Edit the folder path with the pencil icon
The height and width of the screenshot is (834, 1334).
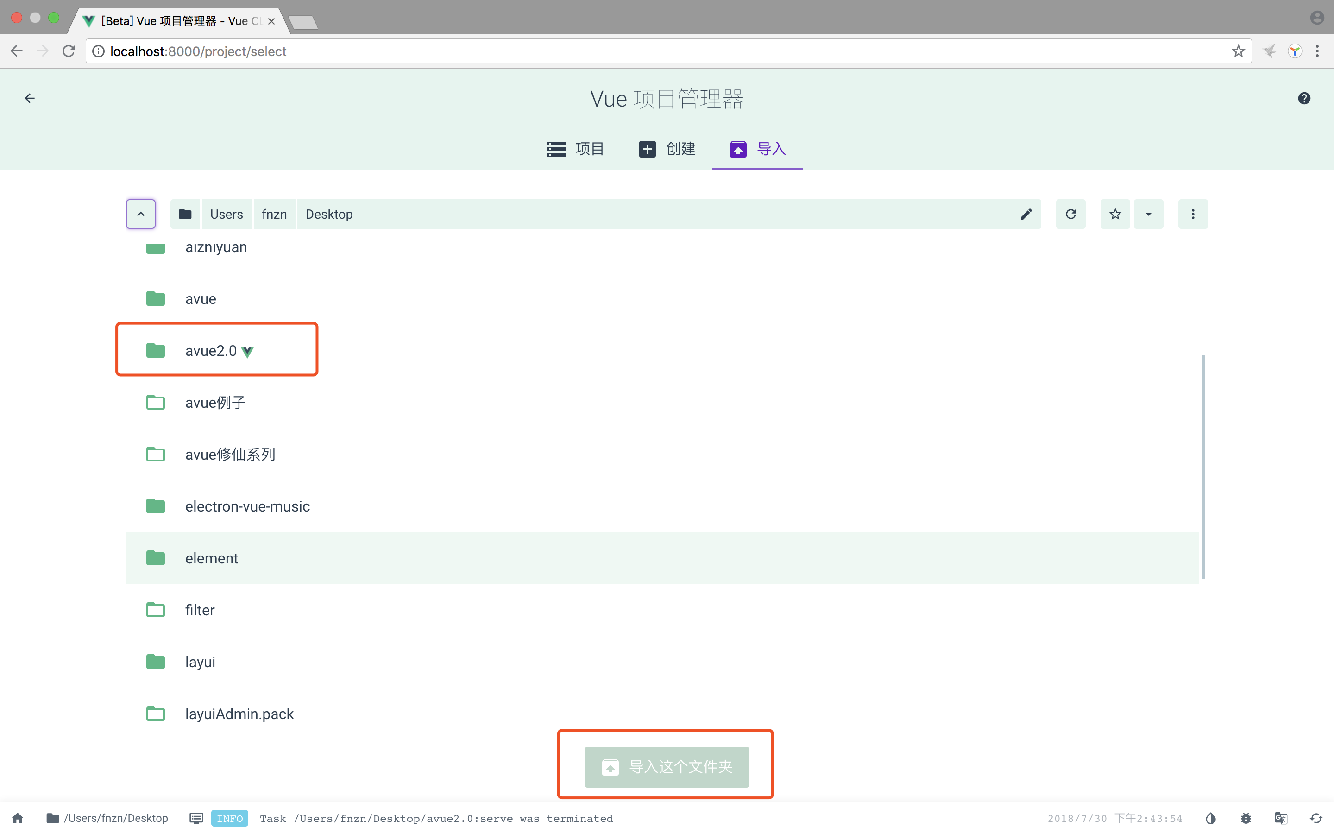pyautogui.click(x=1026, y=214)
